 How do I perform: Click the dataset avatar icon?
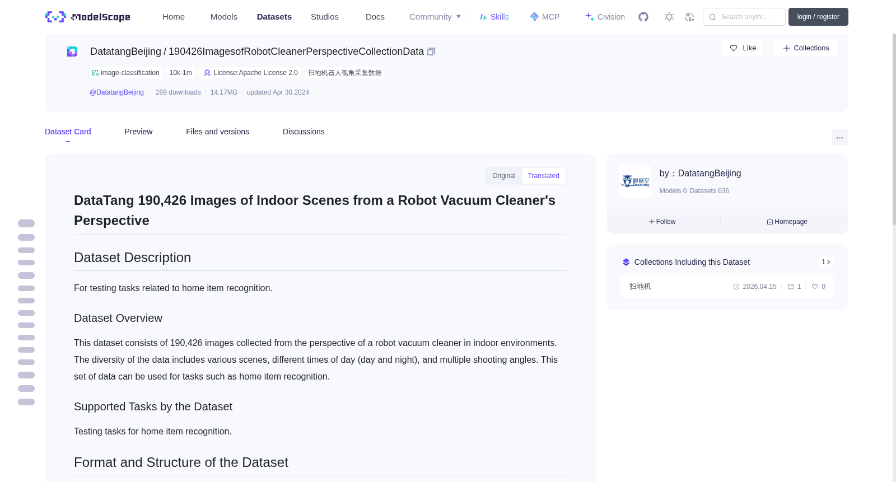tap(72, 52)
